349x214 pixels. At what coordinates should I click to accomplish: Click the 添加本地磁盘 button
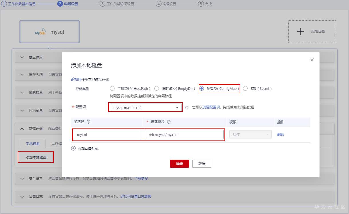pyautogui.click(x=36, y=157)
